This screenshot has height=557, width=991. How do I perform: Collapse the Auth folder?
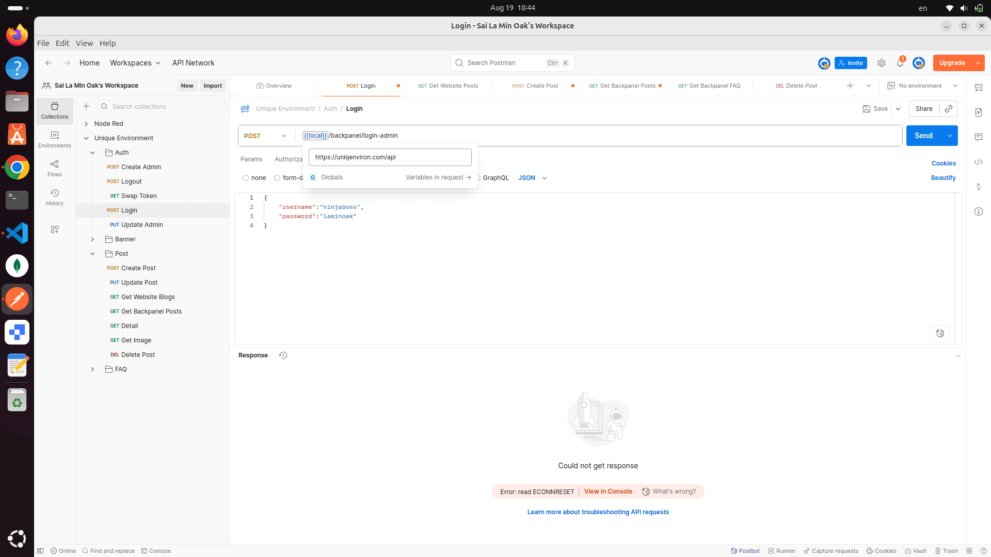click(x=92, y=153)
